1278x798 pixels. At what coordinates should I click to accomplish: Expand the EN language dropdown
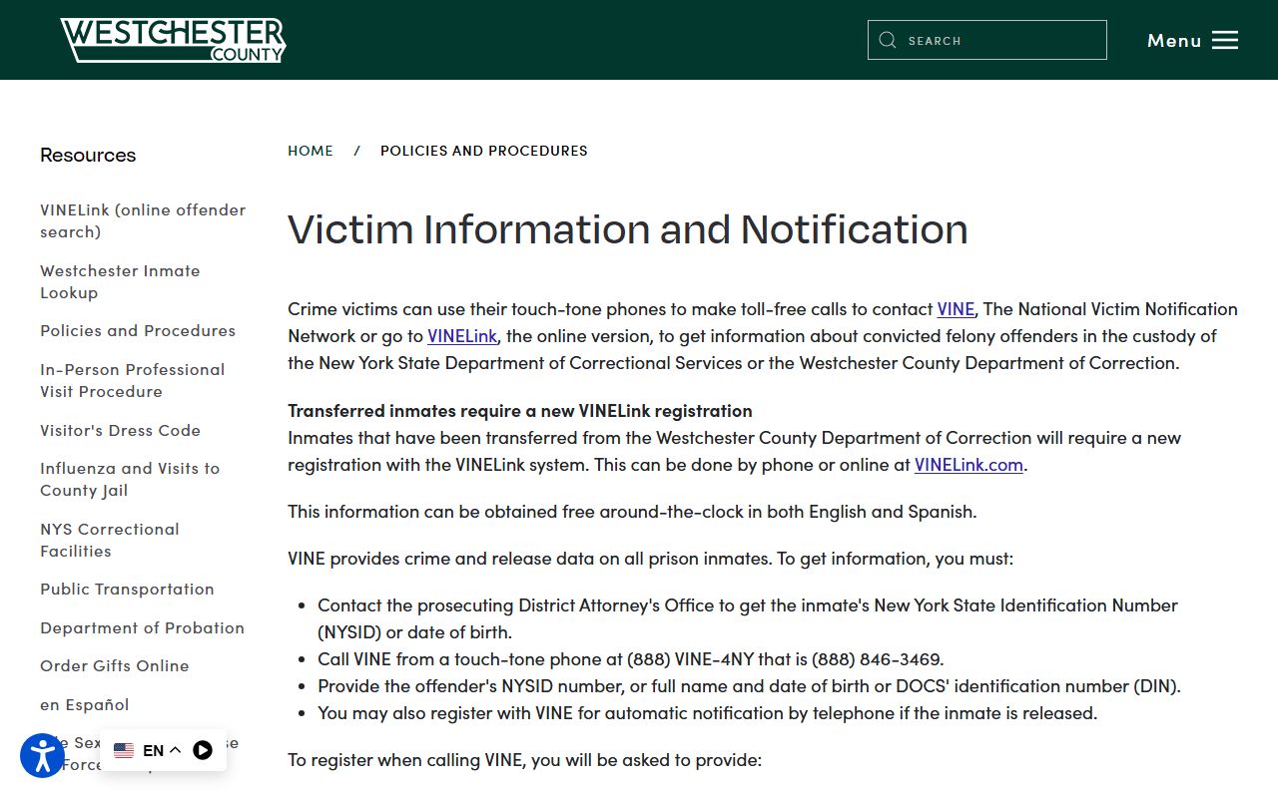(x=162, y=750)
